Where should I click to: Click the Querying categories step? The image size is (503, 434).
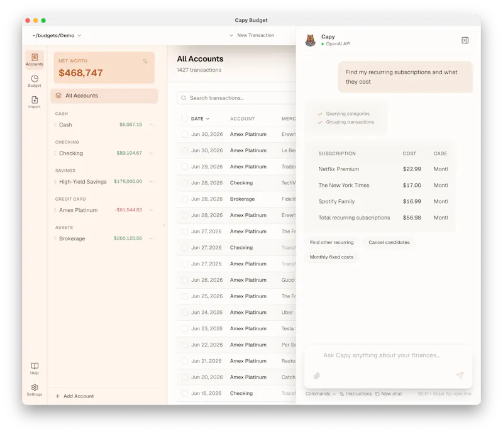click(x=348, y=114)
